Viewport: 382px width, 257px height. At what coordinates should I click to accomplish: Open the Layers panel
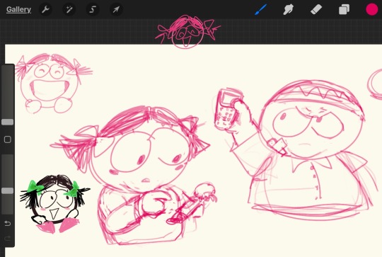(x=344, y=9)
